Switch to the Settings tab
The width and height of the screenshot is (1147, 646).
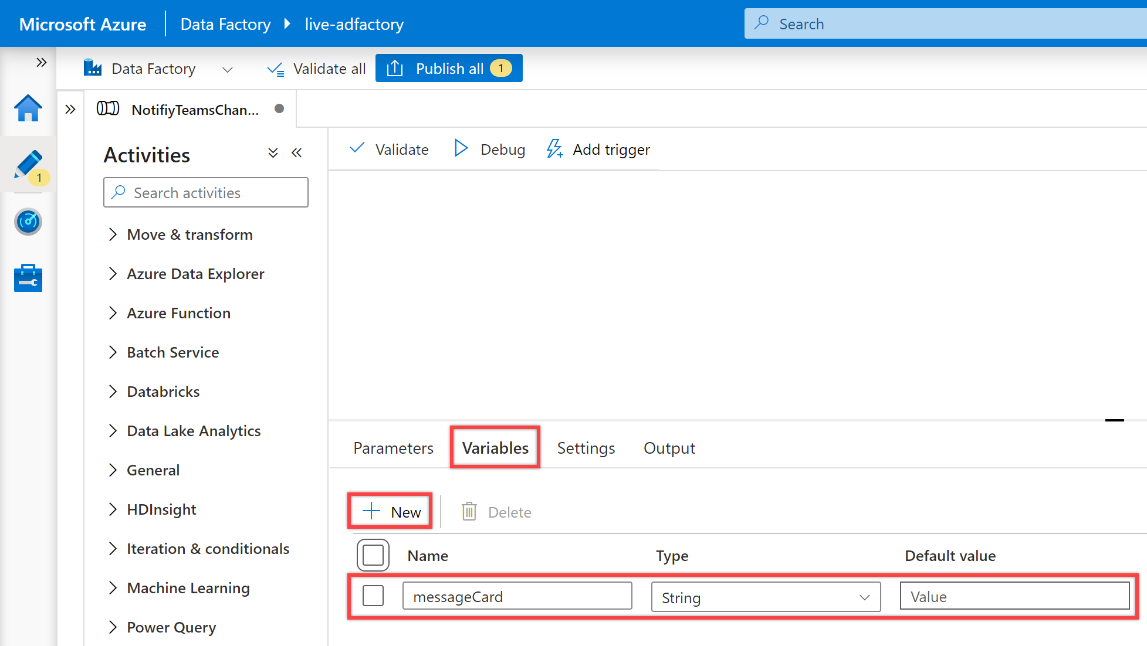tap(587, 448)
